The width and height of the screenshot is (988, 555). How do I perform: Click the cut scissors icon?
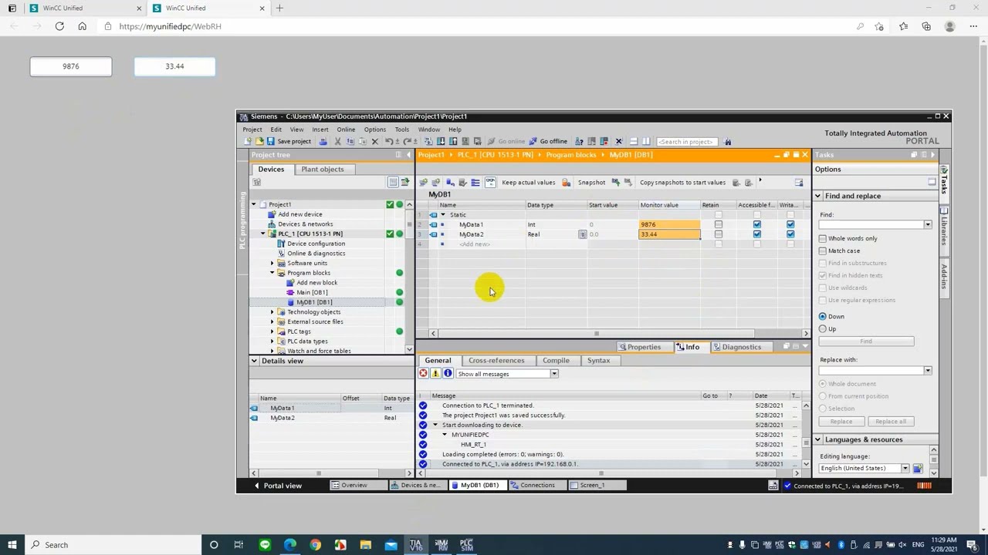pyautogui.click(x=337, y=141)
